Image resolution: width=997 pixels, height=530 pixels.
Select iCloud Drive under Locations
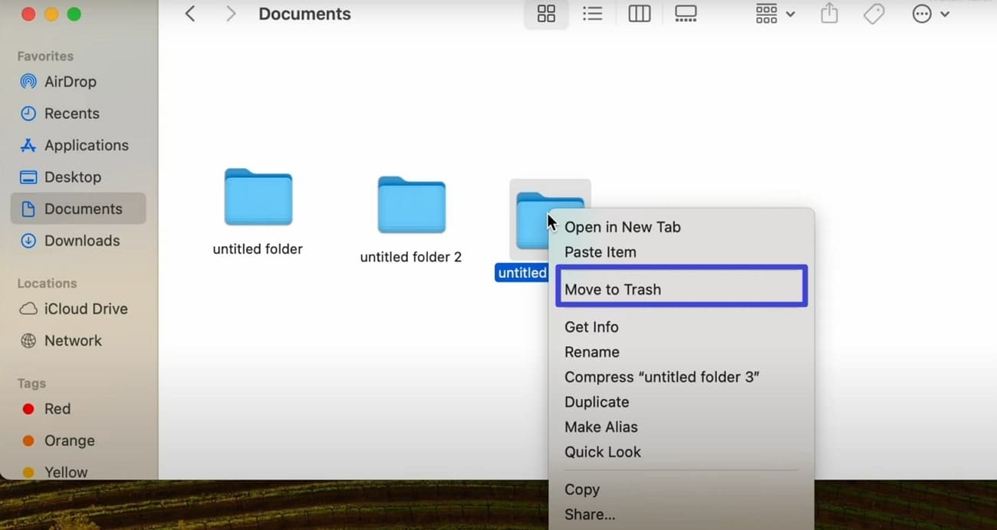click(x=83, y=308)
